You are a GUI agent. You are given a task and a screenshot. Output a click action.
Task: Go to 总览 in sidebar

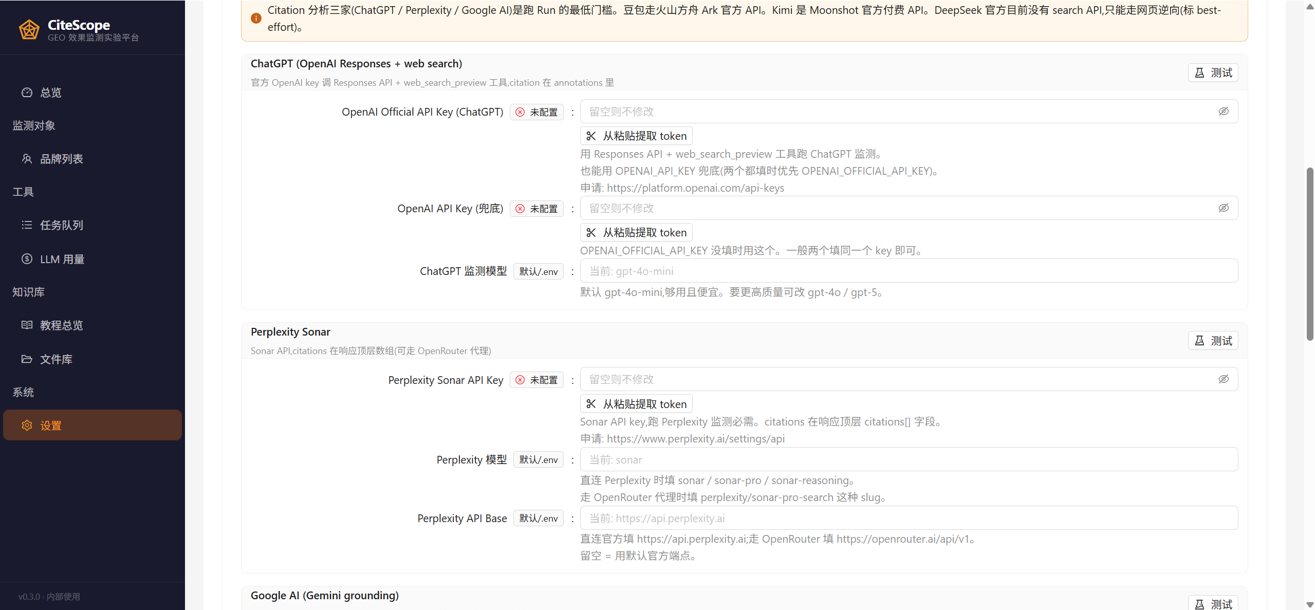(92, 93)
